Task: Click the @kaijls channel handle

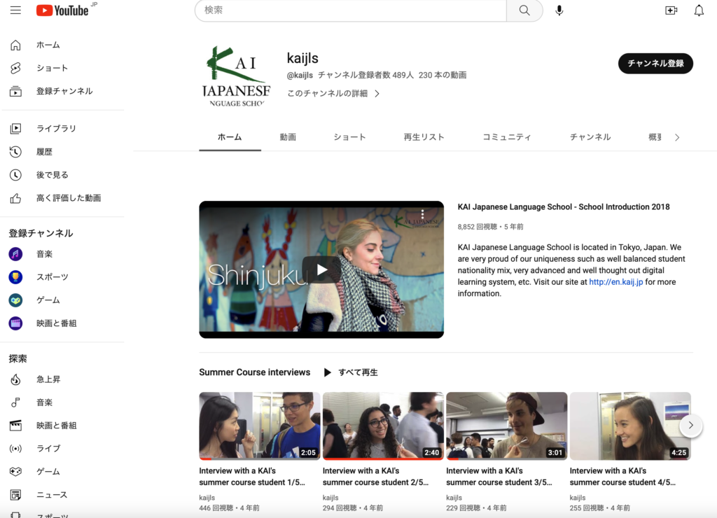Action: point(300,75)
